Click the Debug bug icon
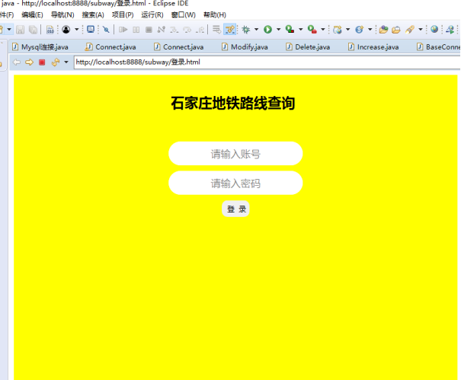 (246, 30)
